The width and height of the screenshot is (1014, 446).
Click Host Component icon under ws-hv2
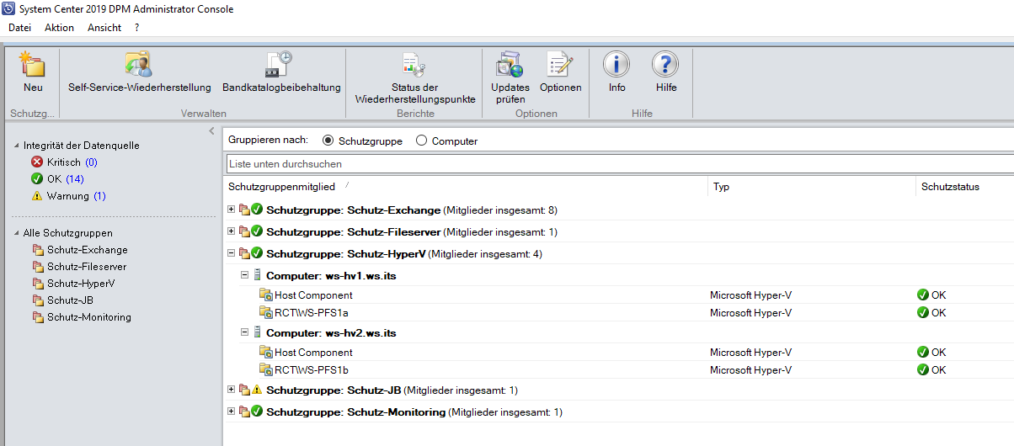point(266,352)
